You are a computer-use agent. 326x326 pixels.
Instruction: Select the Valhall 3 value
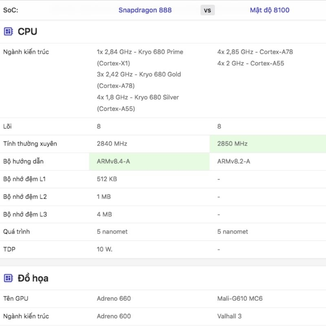(x=229, y=316)
